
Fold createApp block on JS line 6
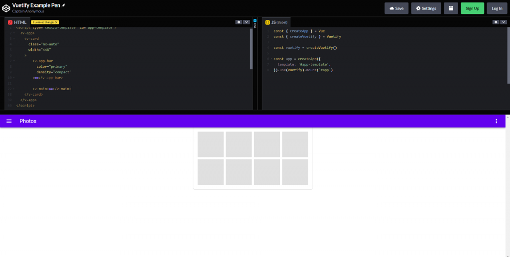[271, 59]
